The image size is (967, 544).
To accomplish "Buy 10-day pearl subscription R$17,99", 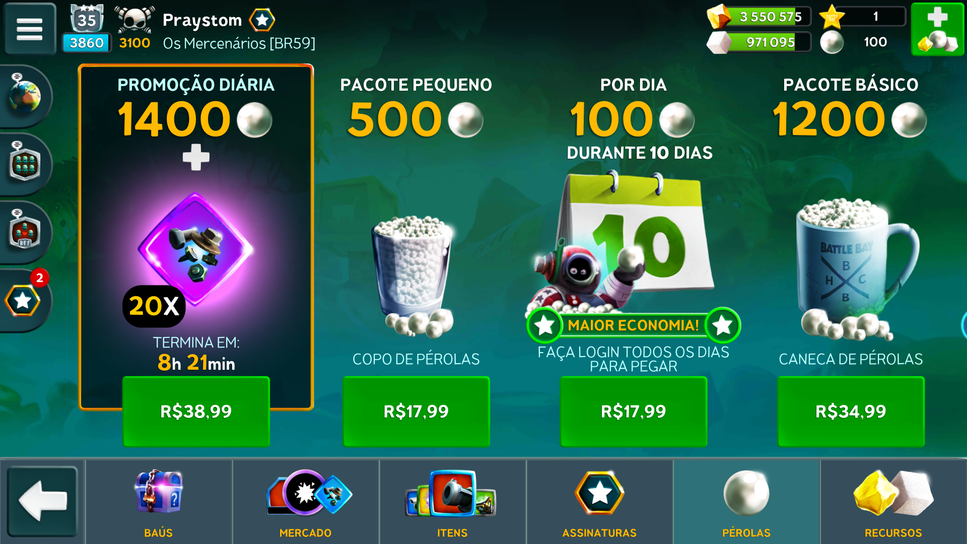I will (x=634, y=411).
